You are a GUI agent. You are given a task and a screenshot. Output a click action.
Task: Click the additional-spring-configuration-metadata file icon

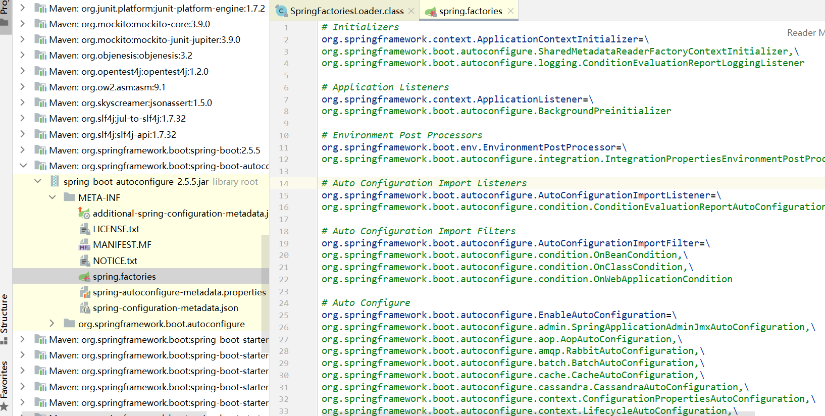pyautogui.click(x=84, y=214)
